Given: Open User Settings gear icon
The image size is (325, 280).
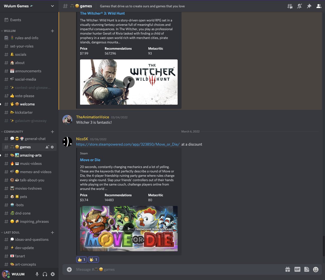Looking at the screenshot, I should [x=53, y=274].
